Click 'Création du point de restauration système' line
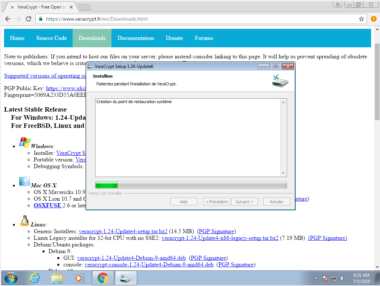380x286 pixels. pyautogui.click(x=134, y=102)
